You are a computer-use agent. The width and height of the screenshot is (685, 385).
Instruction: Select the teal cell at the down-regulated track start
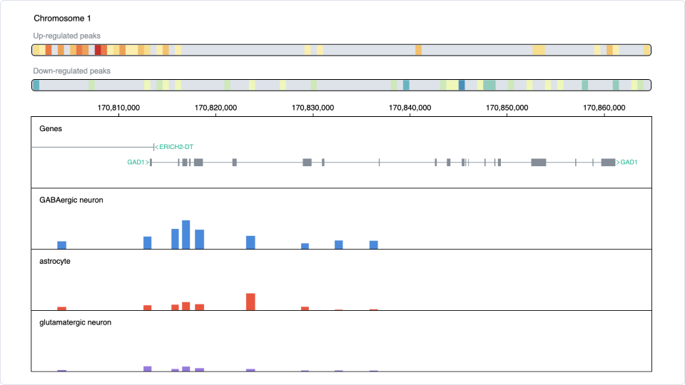pyautogui.click(x=36, y=85)
